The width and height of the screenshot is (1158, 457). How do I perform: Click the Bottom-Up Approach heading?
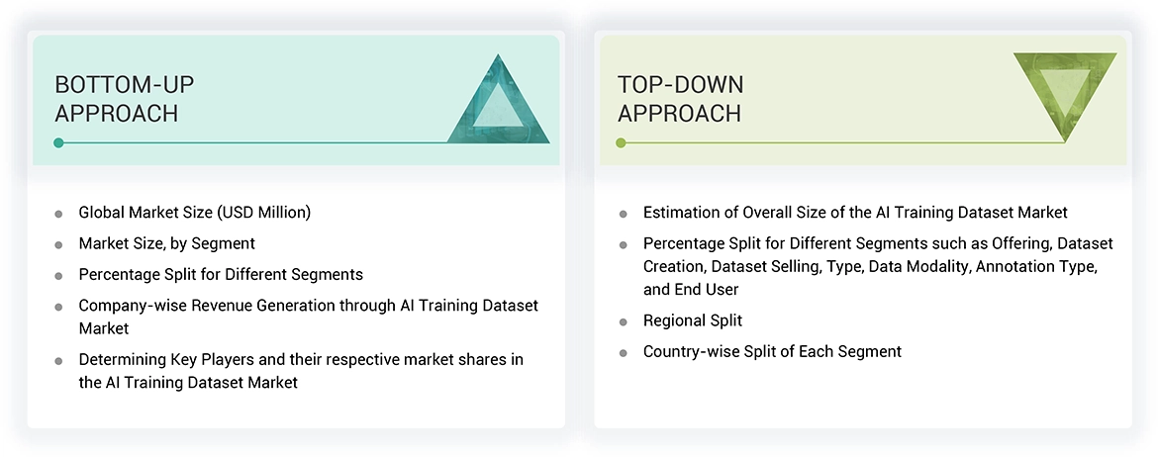[x=117, y=99]
